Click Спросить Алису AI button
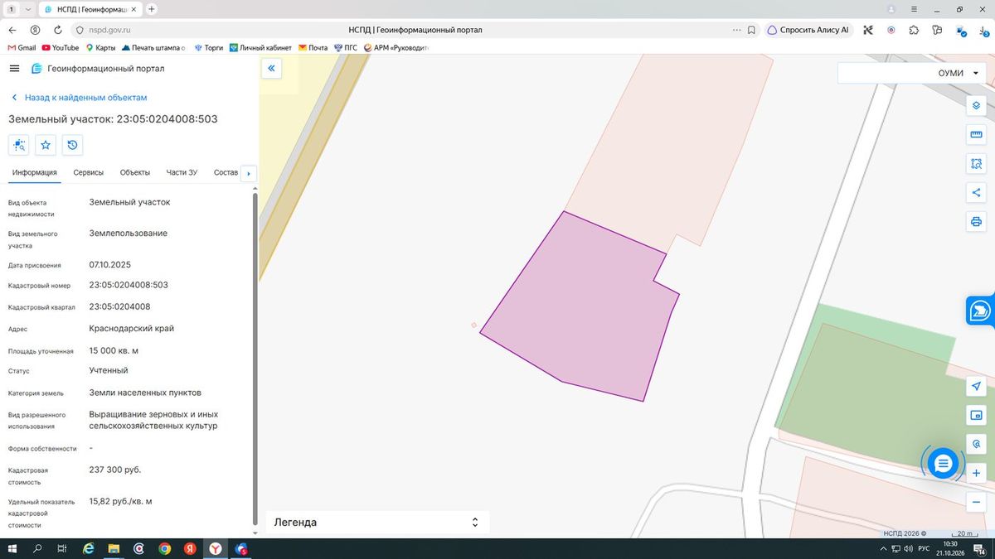This screenshot has width=995, height=559. coord(808,30)
